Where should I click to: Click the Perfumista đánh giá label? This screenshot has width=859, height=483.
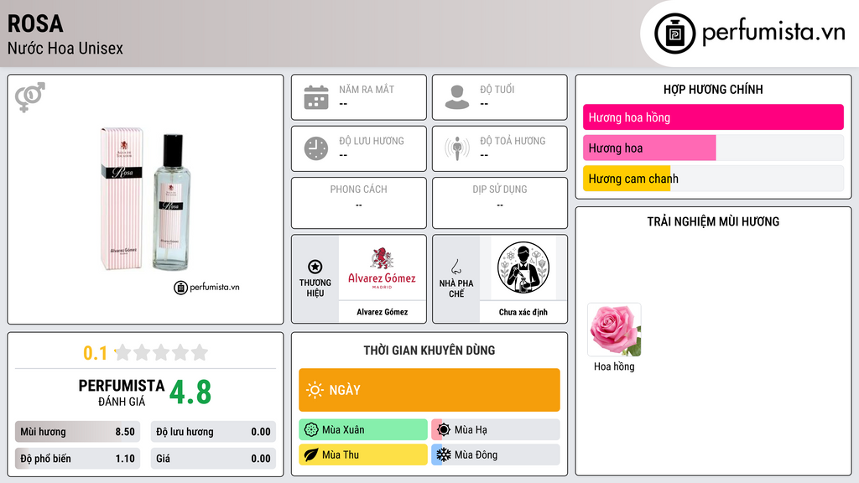pos(122,392)
